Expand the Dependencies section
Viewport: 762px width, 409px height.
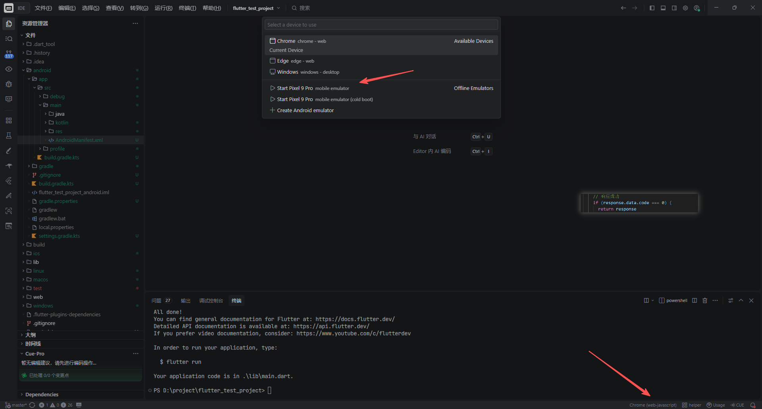coord(81,394)
